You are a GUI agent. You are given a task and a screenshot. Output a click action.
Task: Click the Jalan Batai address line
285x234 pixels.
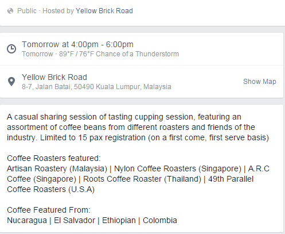[96, 87]
